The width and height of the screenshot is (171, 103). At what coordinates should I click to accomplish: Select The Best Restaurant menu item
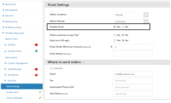[x=15, y=33]
